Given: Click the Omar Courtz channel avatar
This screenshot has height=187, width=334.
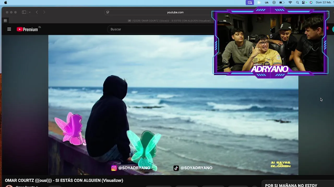Looking at the screenshot, I should pyautogui.click(x=9, y=186).
